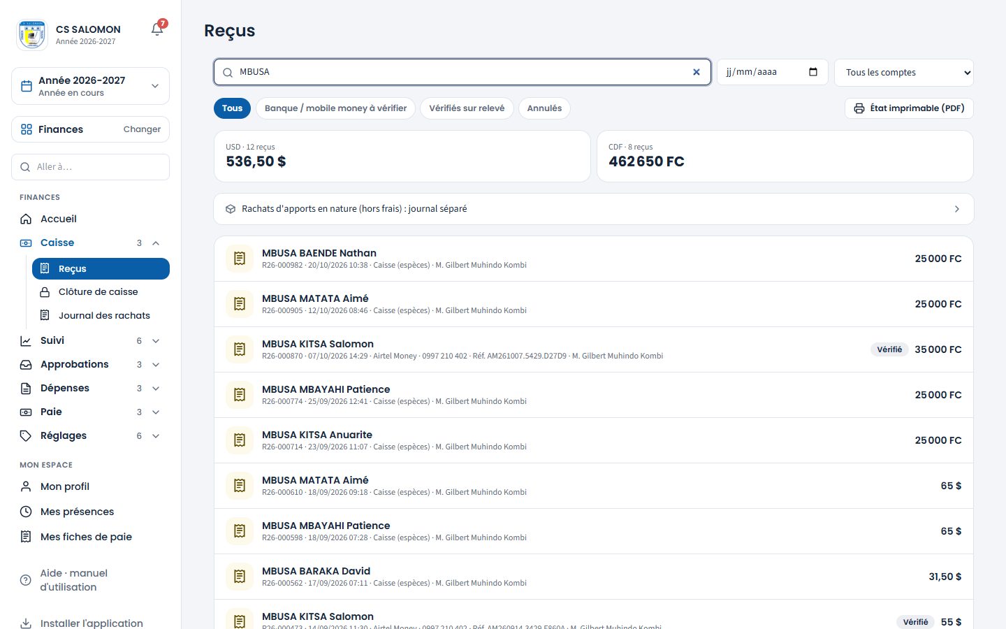The width and height of the screenshot is (1006, 629).
Task: Click the Accueil home icon
Action: (26, 219)
